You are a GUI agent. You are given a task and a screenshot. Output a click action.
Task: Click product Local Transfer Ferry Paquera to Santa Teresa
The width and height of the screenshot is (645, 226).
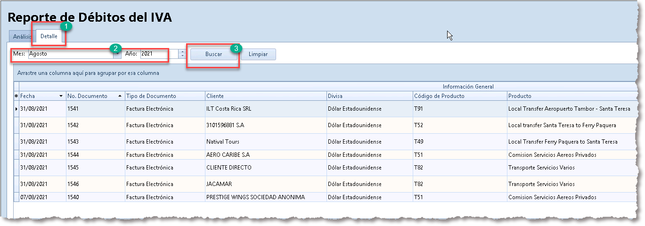click(563, 142)
